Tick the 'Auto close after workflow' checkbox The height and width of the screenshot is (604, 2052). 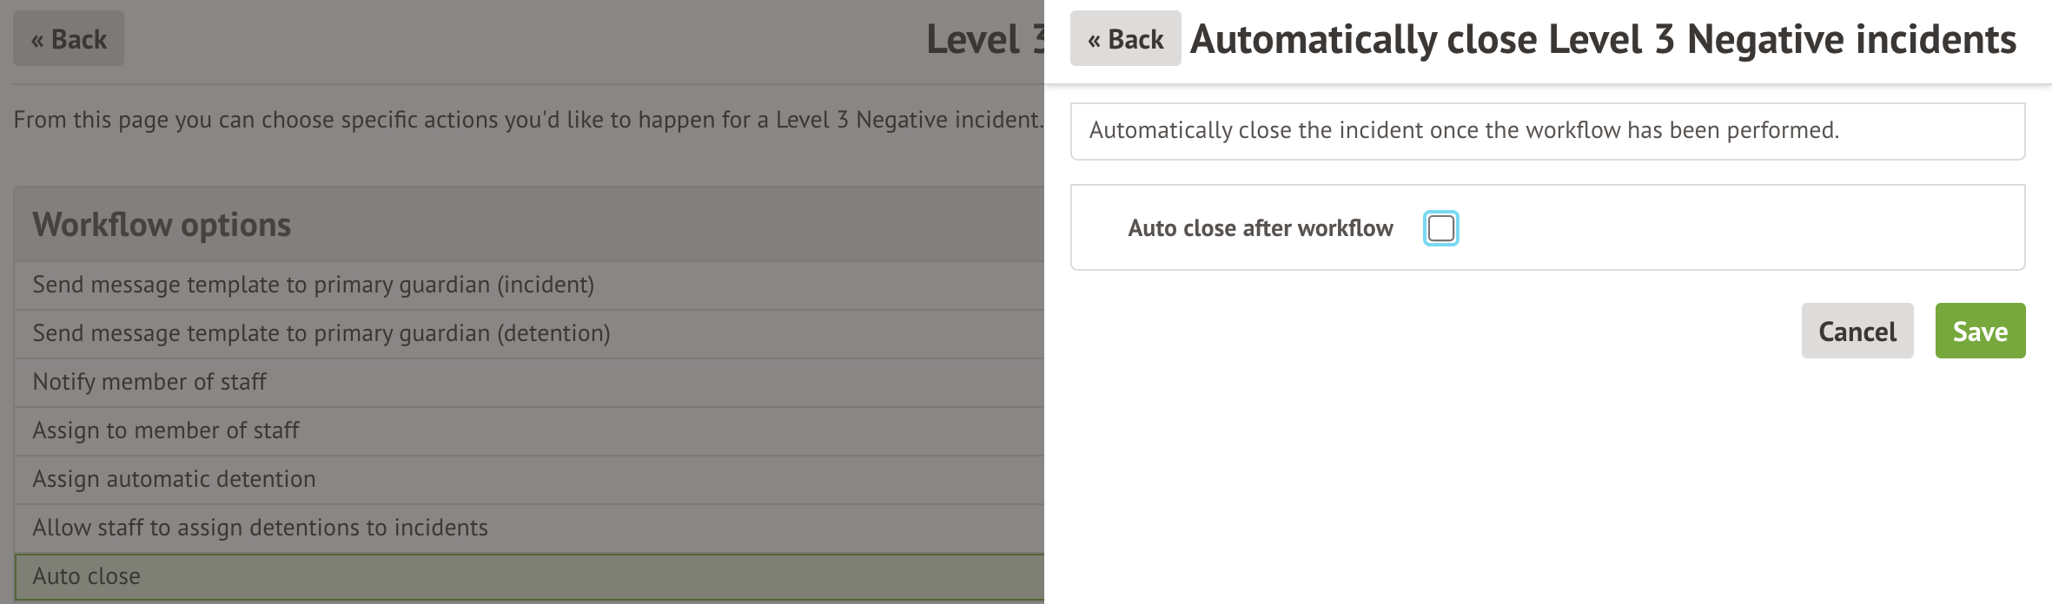tap(1440, 228)
